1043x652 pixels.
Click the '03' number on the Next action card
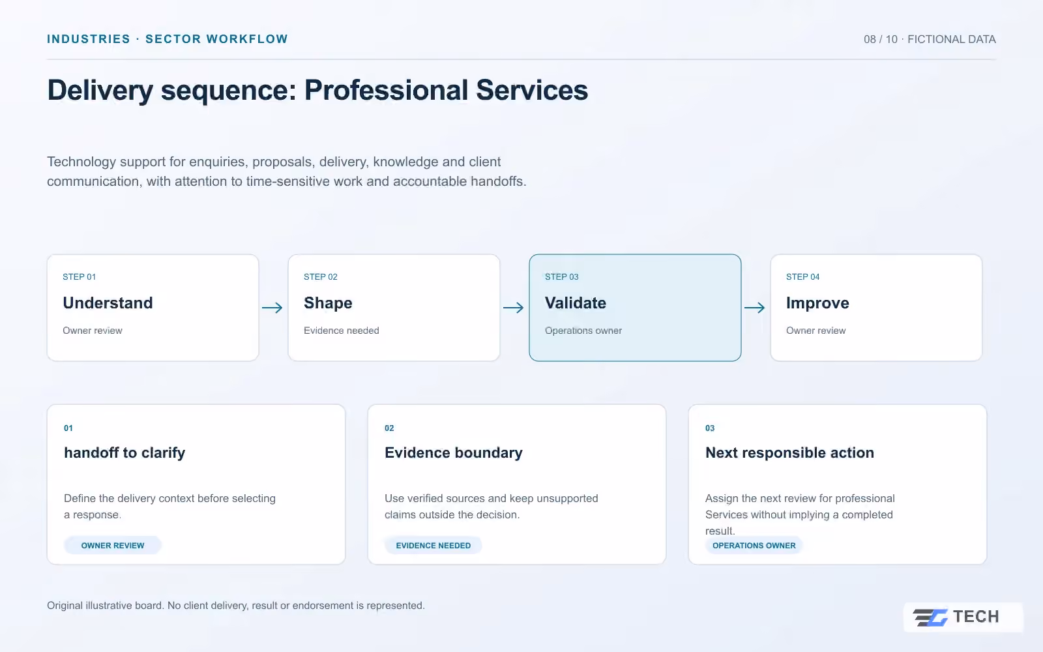coord(710,428)
